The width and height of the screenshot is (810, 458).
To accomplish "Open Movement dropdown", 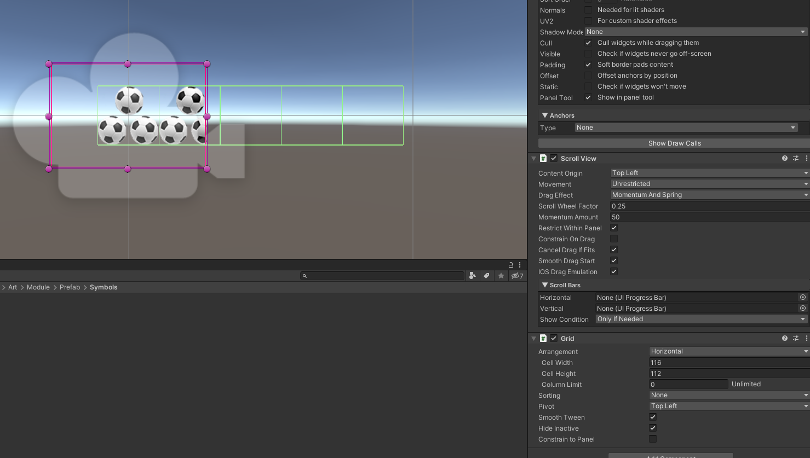I will point(710,184).
